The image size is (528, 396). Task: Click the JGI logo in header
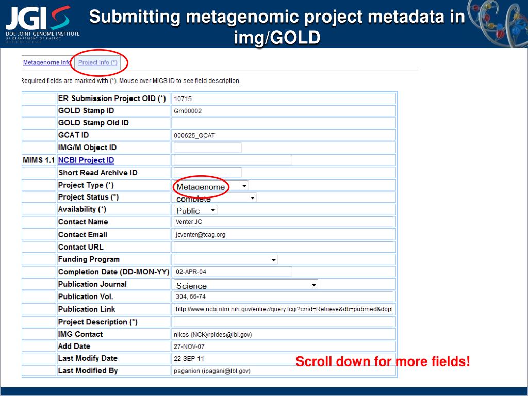pyautogui.click(x=42, y=23)
